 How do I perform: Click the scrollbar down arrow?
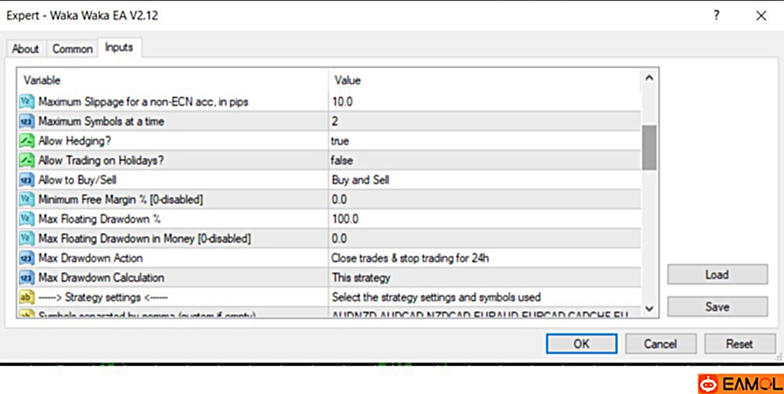tap(649, 308)
